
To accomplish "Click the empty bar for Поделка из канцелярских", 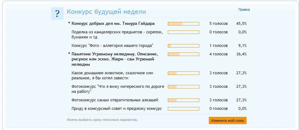I will (184, 32).
